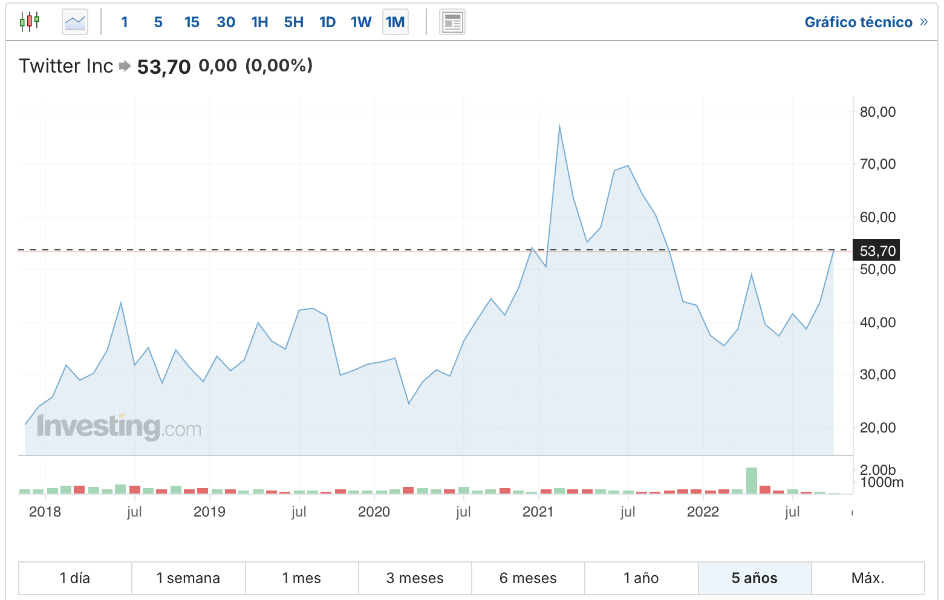Viewport: 944px width, 600px height.
Task: Set interval to 5 minutes
Action: (x=158, y=22)
